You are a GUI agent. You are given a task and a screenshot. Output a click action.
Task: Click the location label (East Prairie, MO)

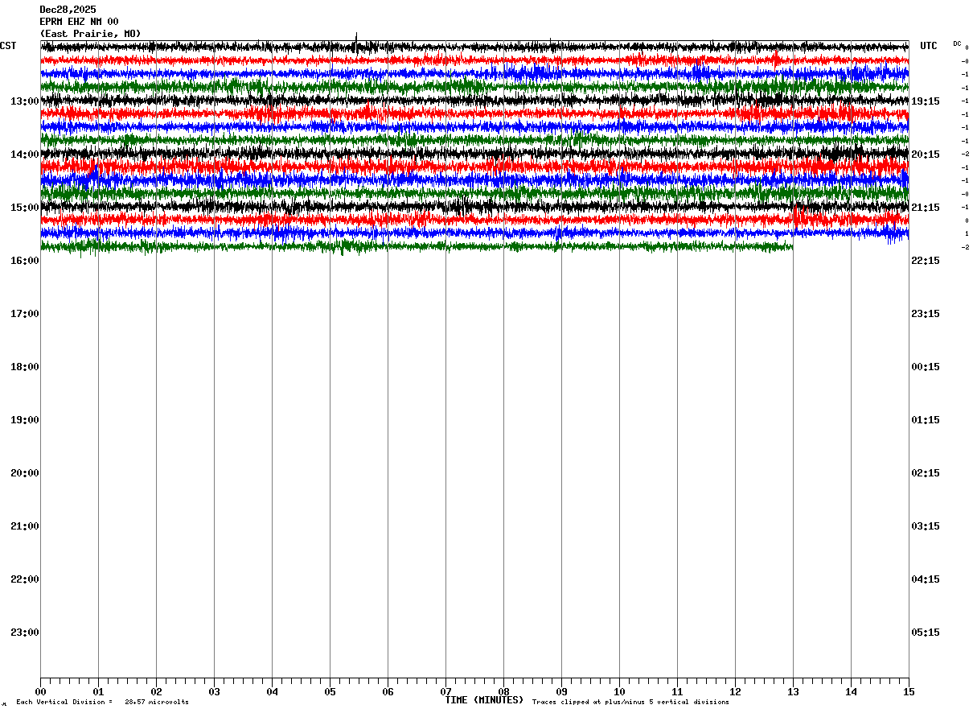tap(90, 34)
